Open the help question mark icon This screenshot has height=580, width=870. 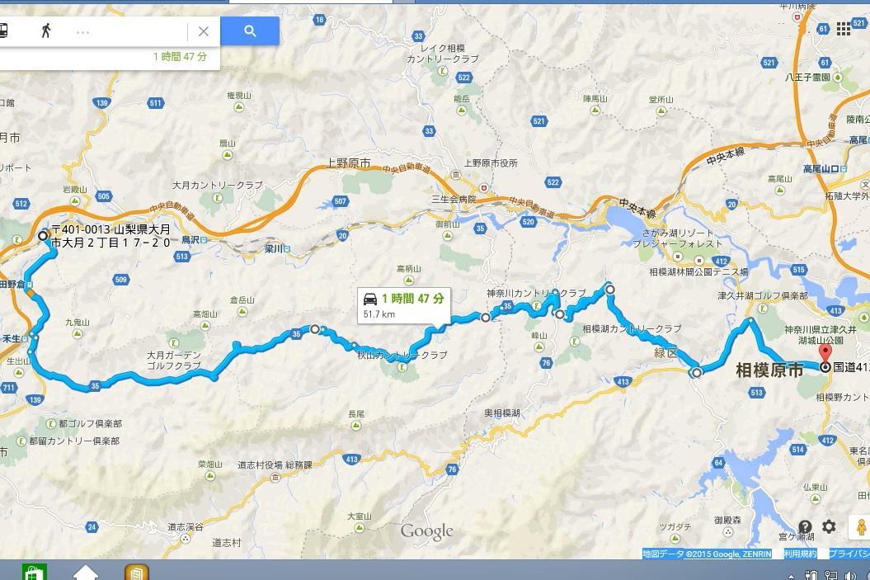805,526
